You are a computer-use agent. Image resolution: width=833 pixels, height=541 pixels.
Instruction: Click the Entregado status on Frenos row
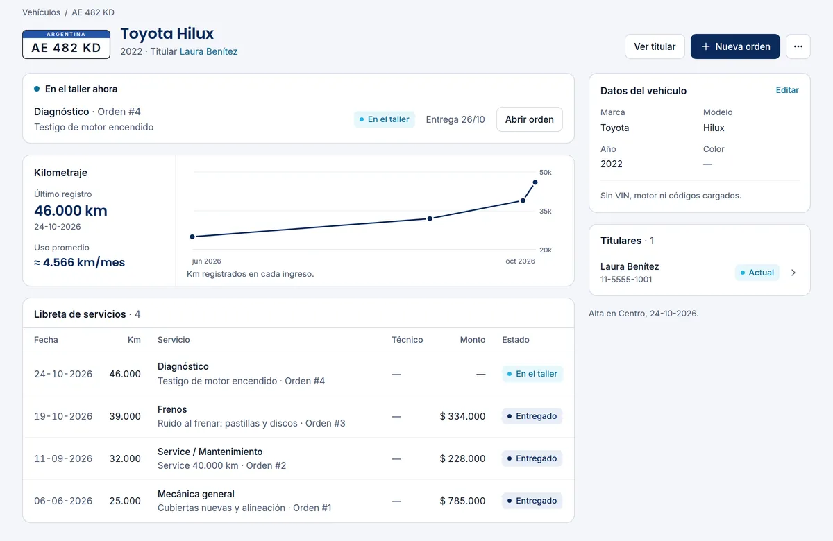532,416
